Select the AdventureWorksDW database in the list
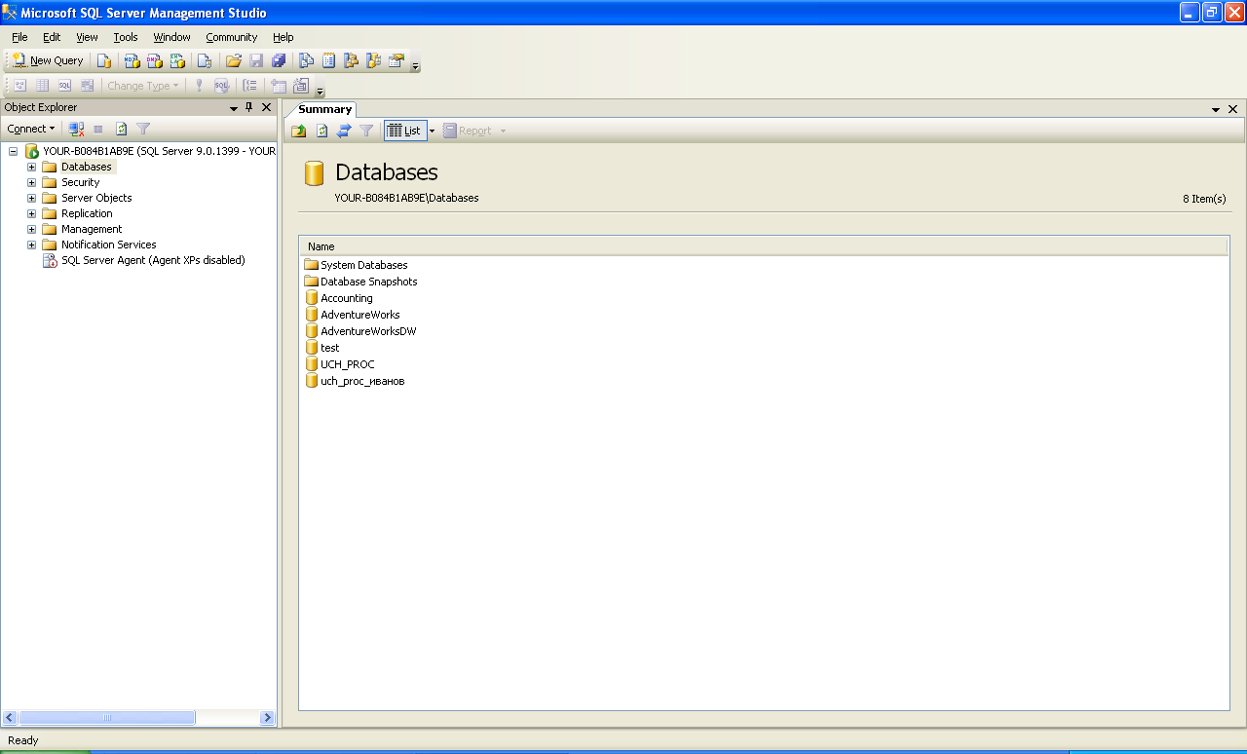Viewport: 1247px width, 754px height. tap(368, 331)
